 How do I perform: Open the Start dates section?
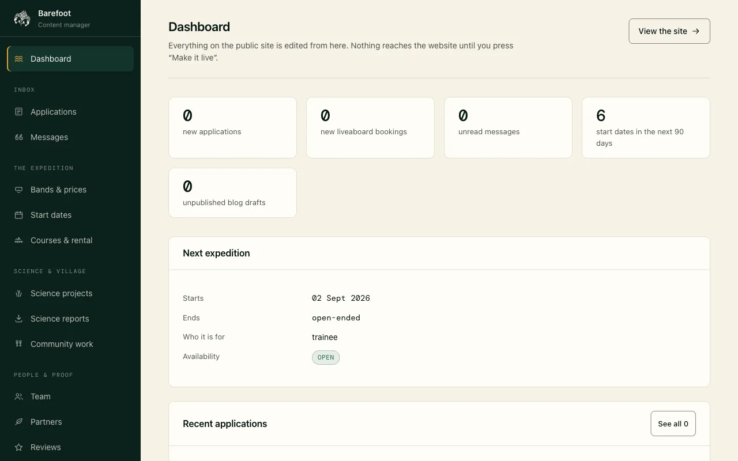[70, 215]
